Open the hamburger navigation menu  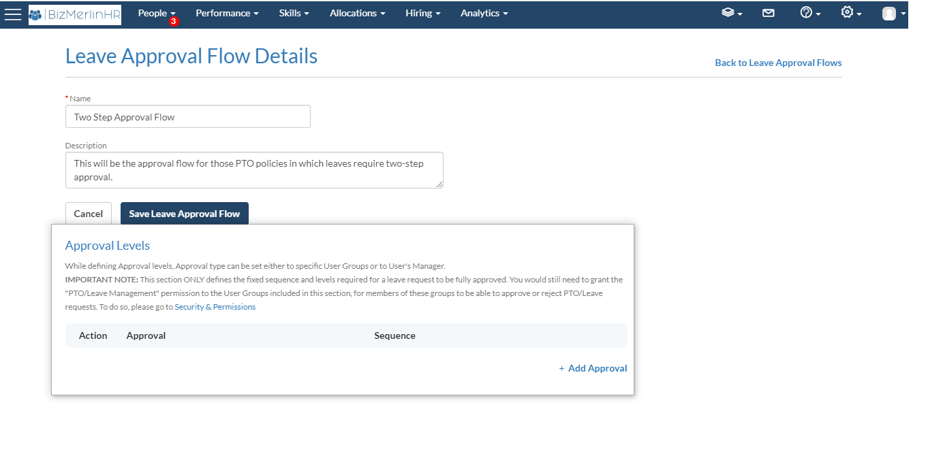[13, 13]
